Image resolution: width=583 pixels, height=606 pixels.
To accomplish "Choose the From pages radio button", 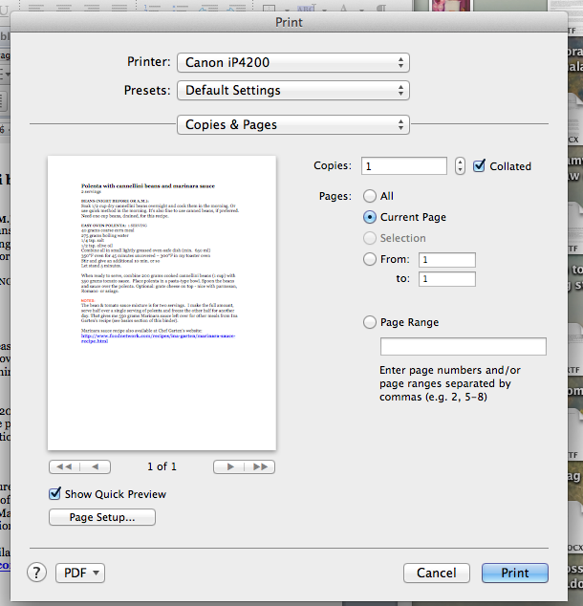I will (371, 260).
